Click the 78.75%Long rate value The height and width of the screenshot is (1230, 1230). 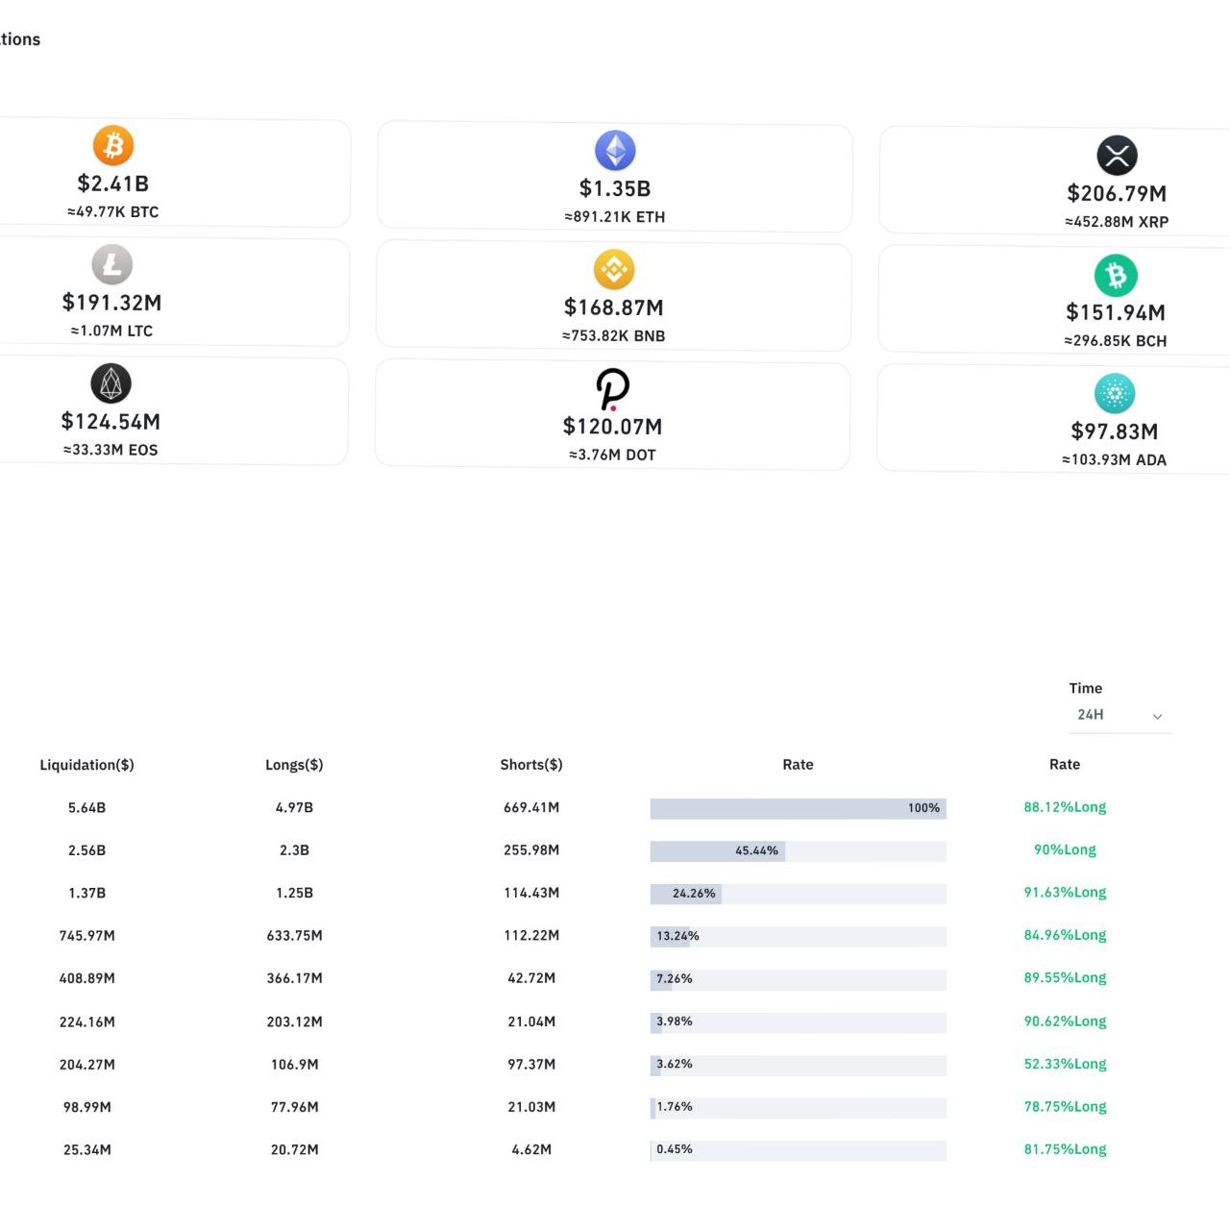pos(1065,1107)
